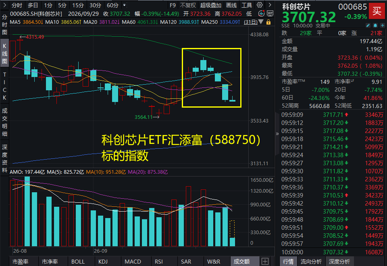Click the F9 button
Screen dimensions: 387x266
[173, 5]
